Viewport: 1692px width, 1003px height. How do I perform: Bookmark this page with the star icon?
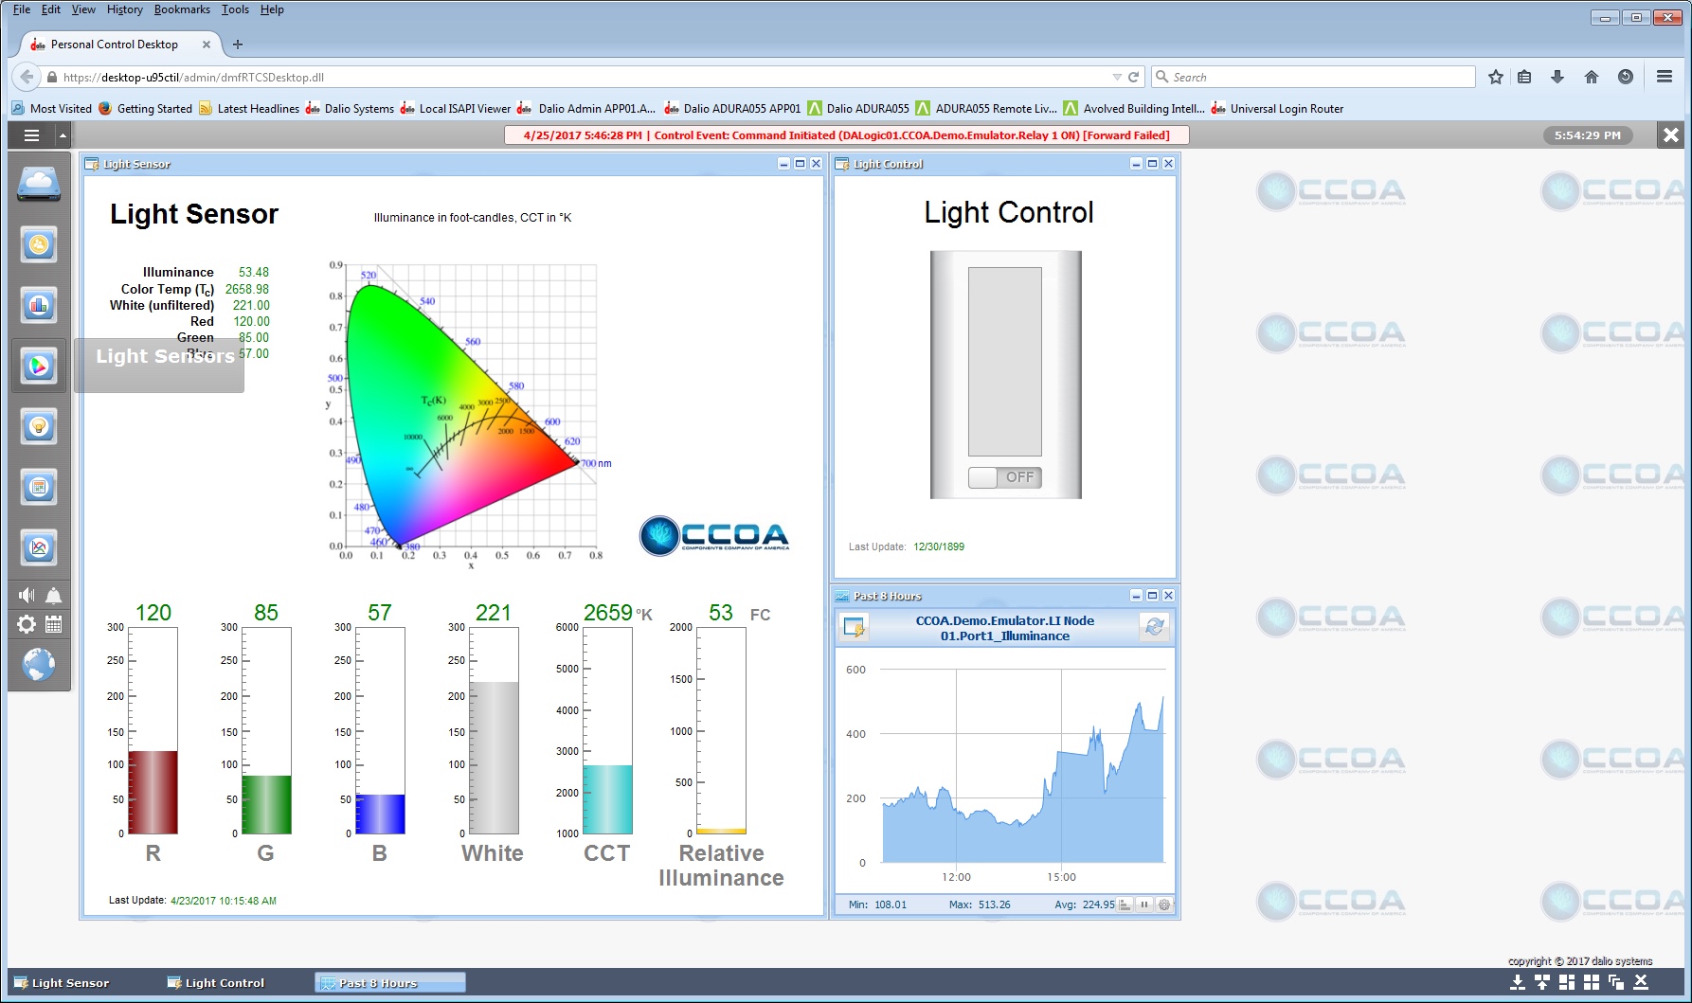(1496, 78)
